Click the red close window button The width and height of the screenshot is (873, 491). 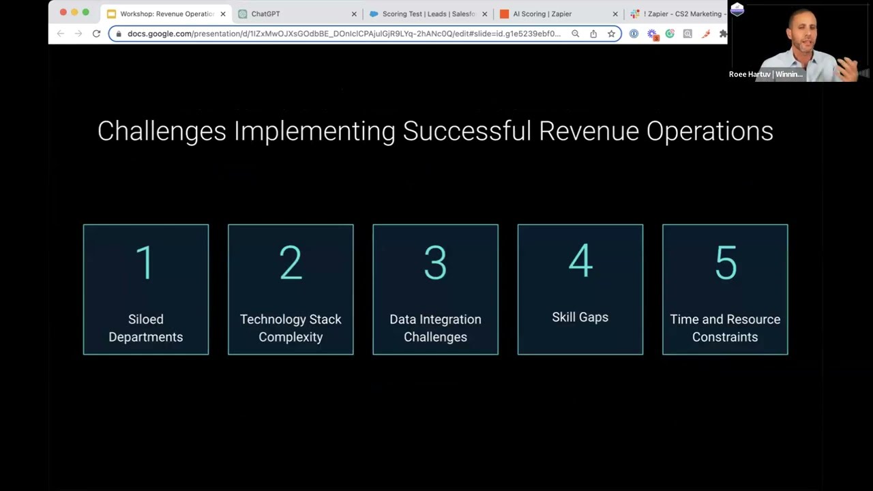[x=63, y=12]
